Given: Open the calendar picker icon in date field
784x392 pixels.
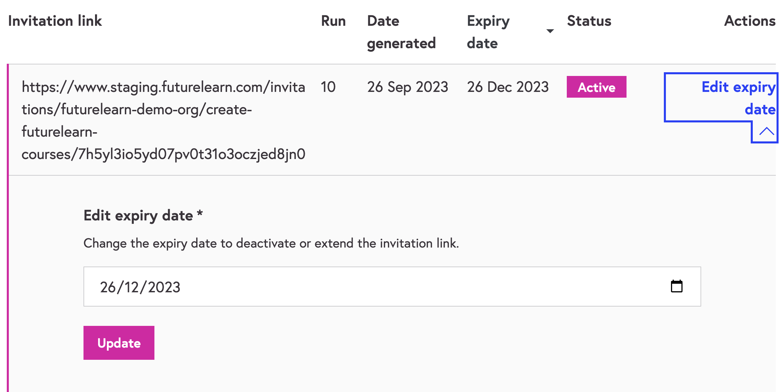Looking at the screenshot, I should [x=677, y=287].
